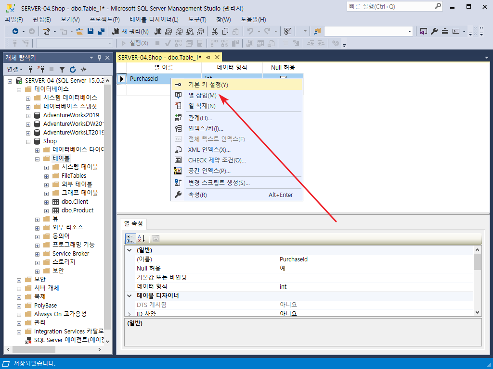The width and height of the screenshot is (493, 369).
Task: Choose 변경 스크립트 생성(S)... from context menu
Action: [237, 183]
